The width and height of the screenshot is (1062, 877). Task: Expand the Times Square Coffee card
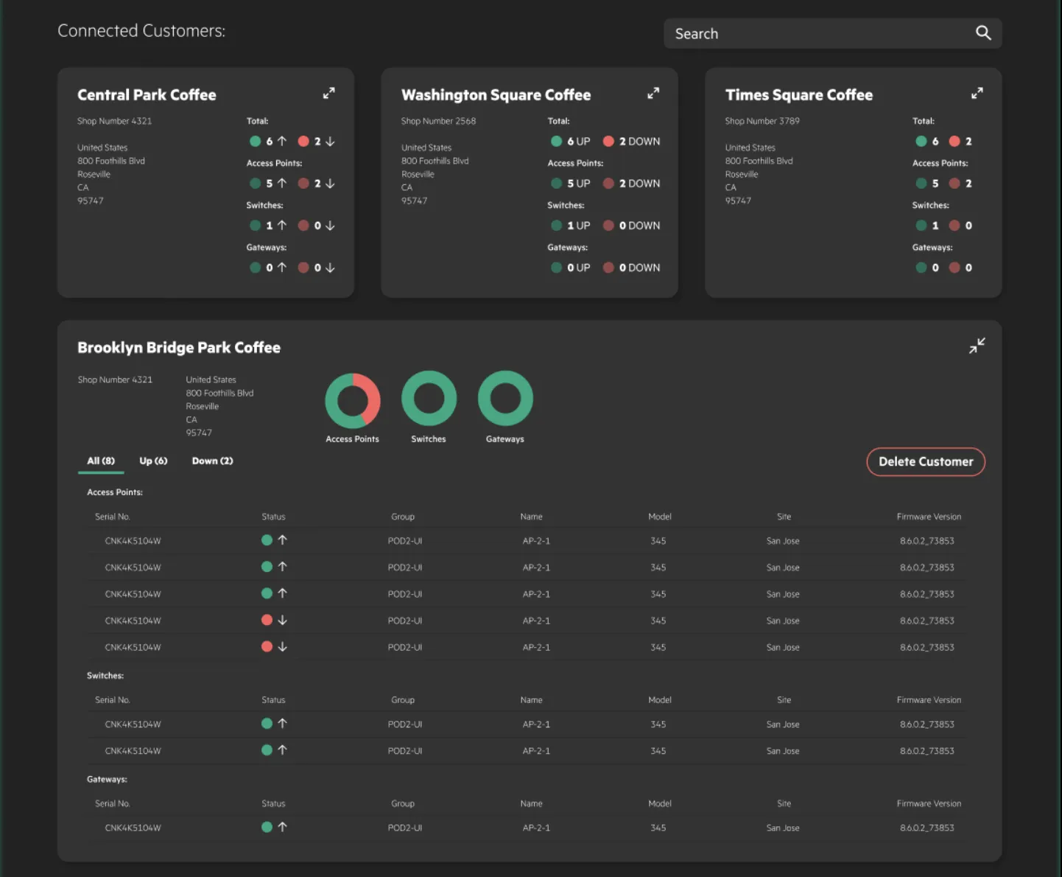pyautogui.click(x=977, y=94)
